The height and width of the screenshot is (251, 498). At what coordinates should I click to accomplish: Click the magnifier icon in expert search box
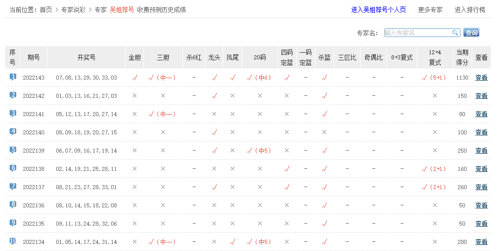455,33
